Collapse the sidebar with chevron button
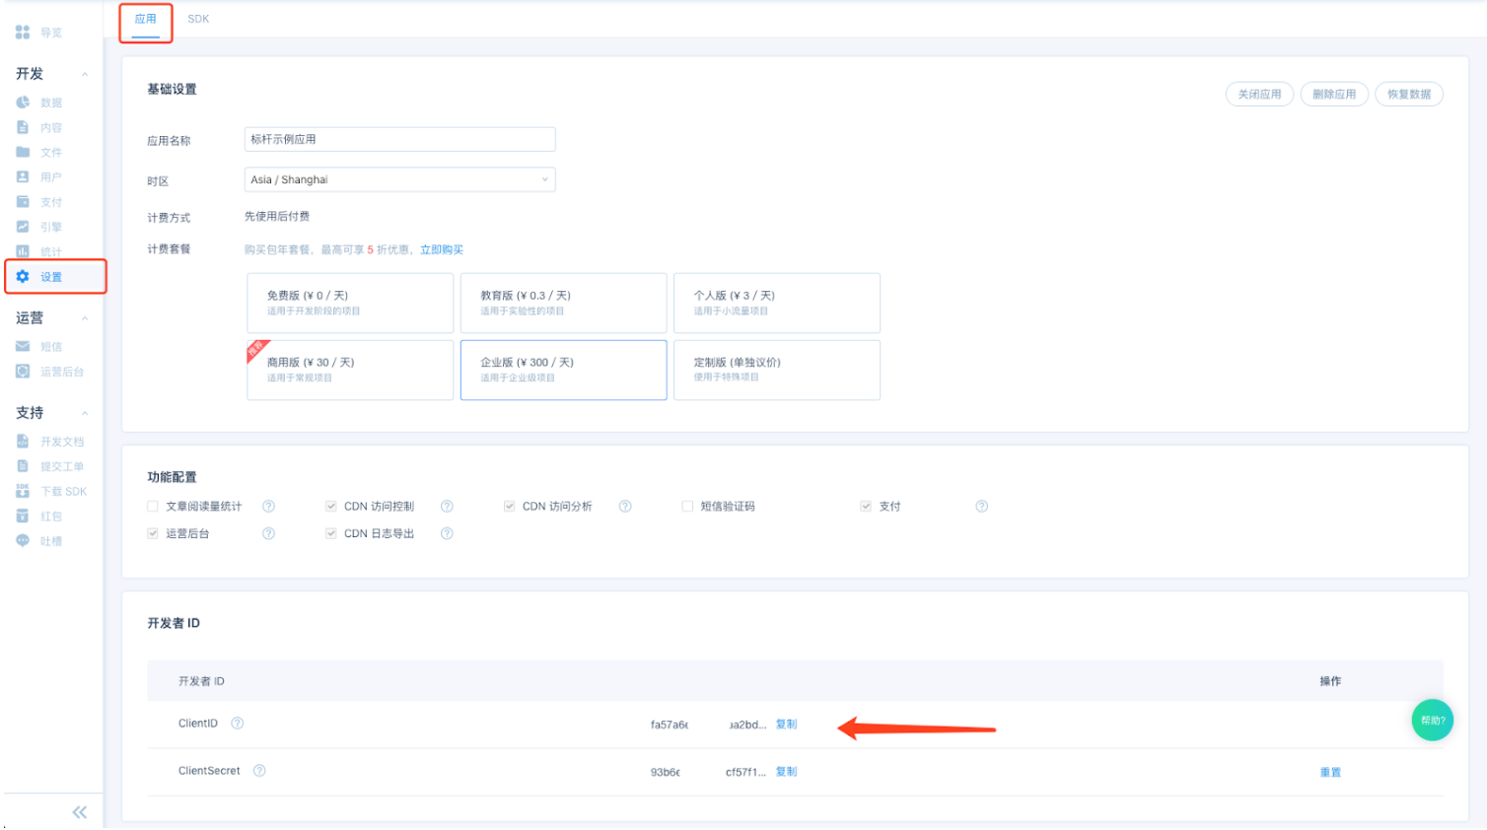Screen dimensions: 1487x830 (x=79, y=811)
